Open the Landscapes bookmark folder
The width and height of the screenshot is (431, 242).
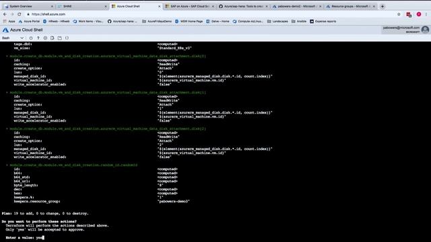pos(277,22)
